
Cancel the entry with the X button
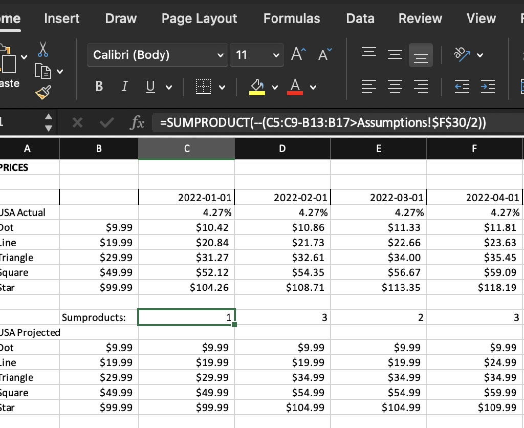(77, 122)
